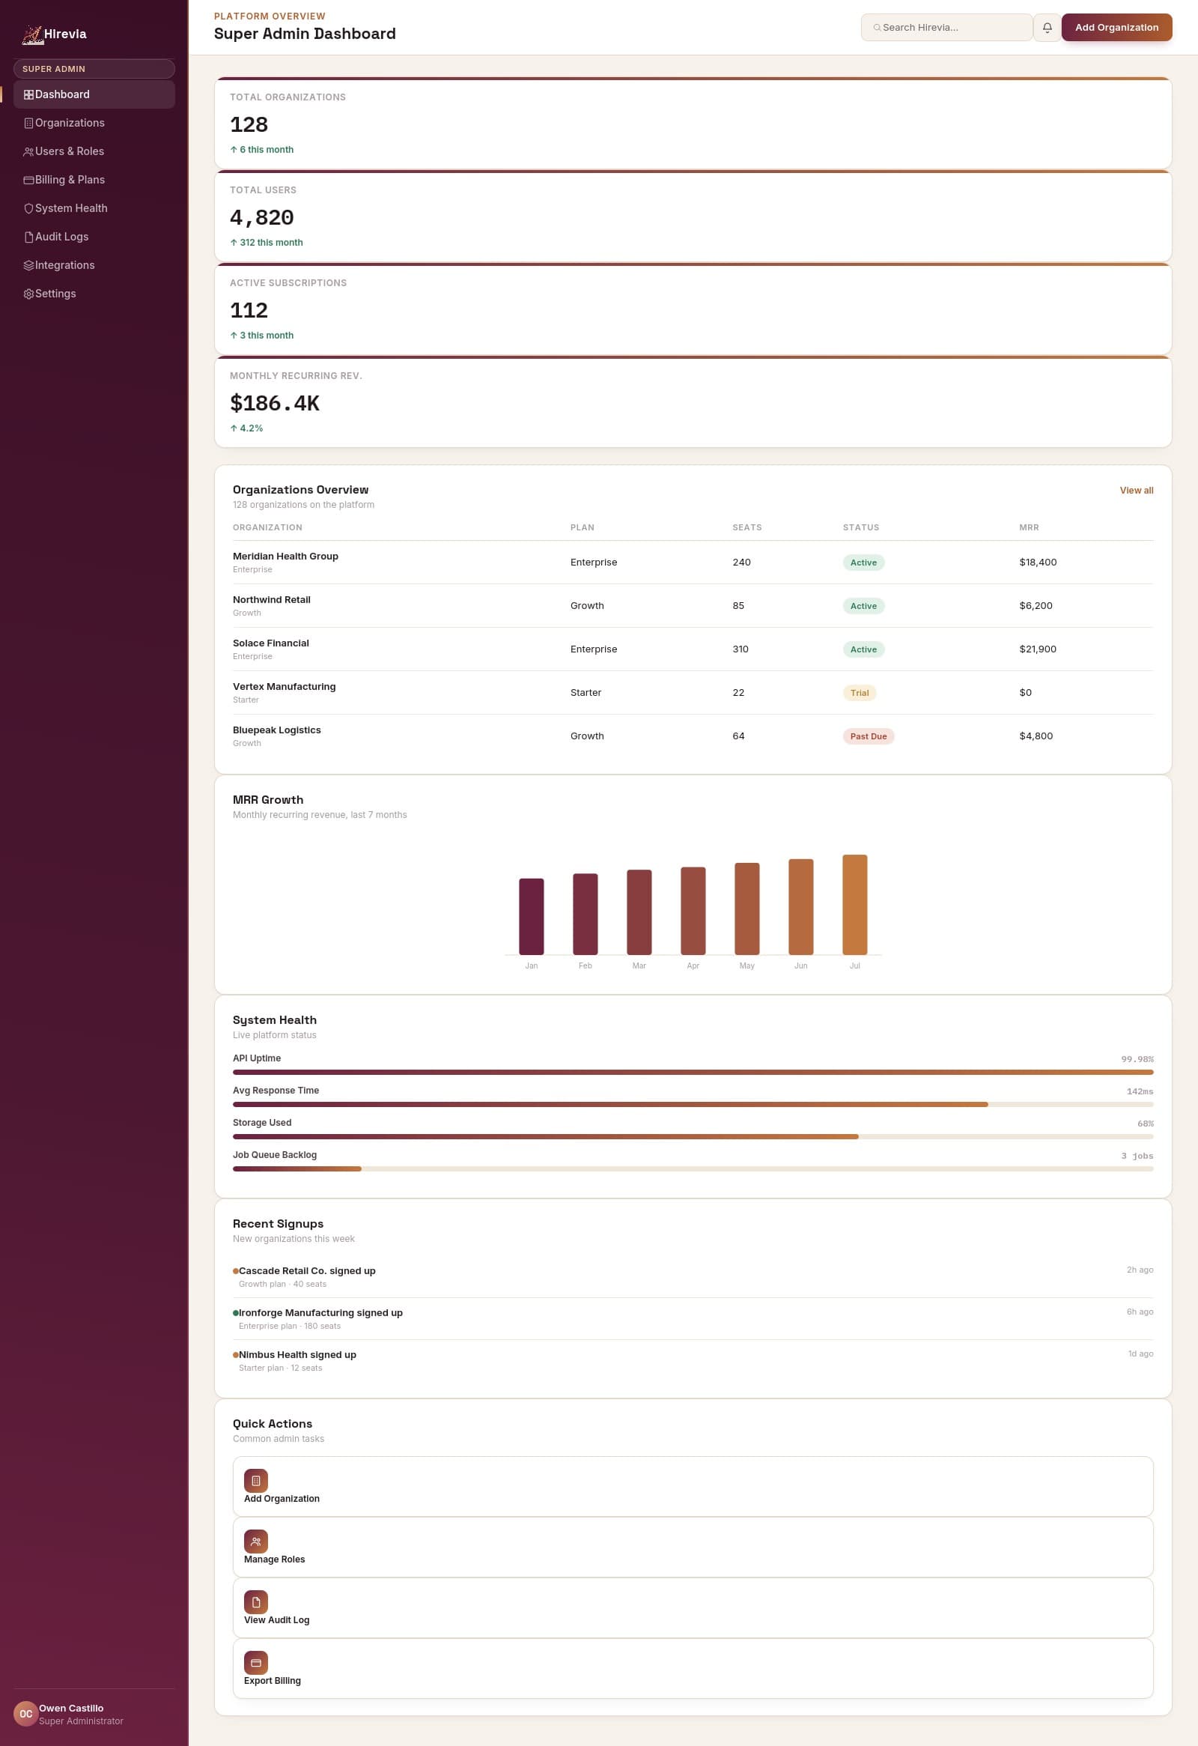This screenshot has height=1746, width=1198.
Task: Click the Integrations layers icon
Action: 28,266
